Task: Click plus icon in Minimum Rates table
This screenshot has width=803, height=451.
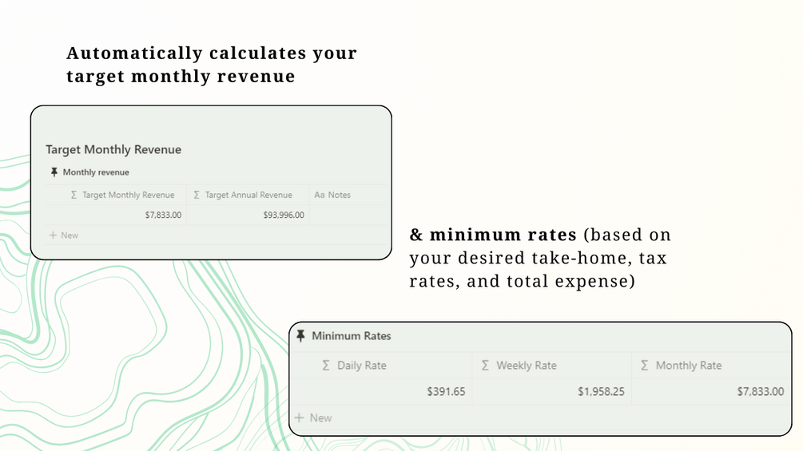Action: coord(299,417)
